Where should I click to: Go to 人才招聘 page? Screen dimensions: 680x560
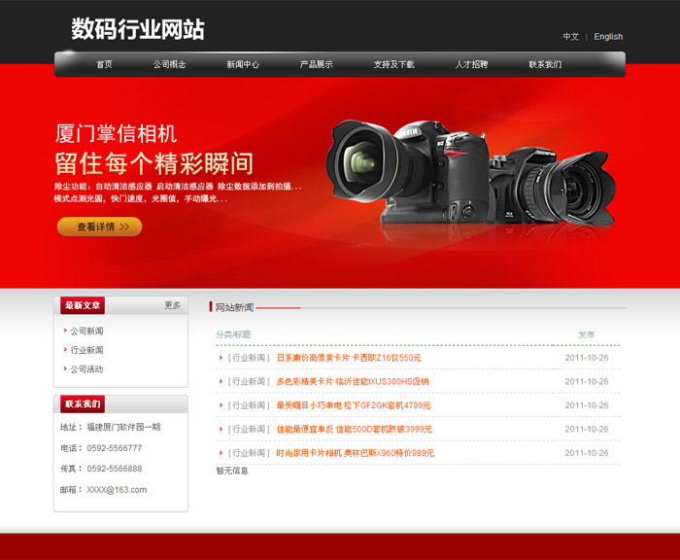click(471, 64)
